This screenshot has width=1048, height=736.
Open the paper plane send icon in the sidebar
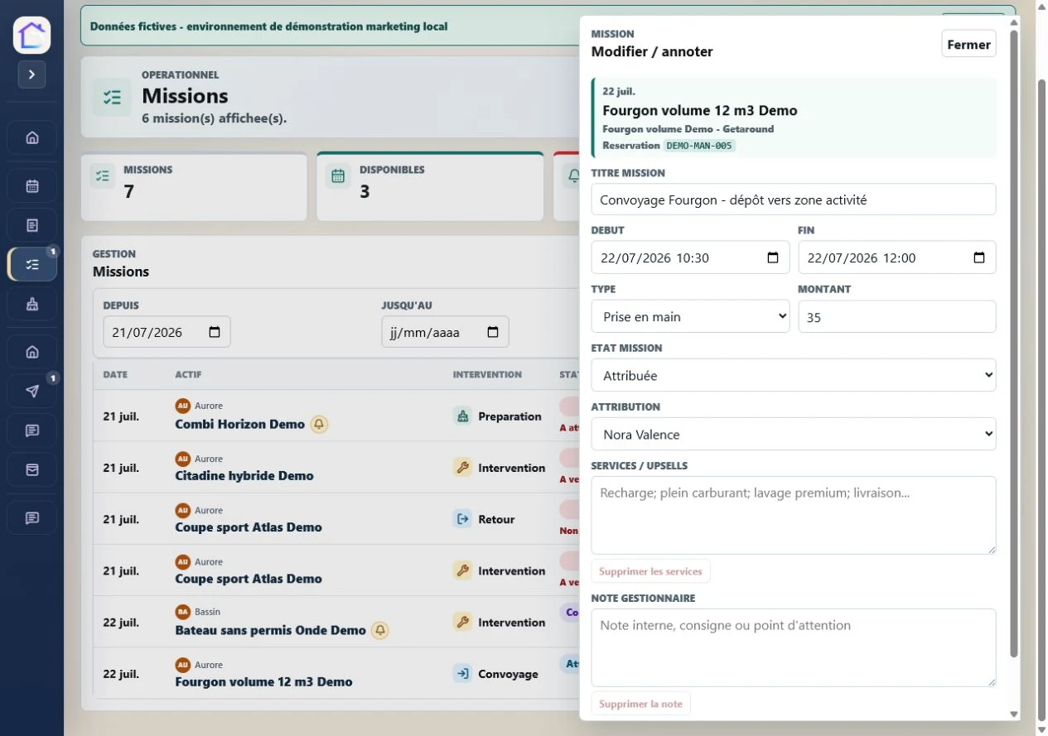pos(32,391)
